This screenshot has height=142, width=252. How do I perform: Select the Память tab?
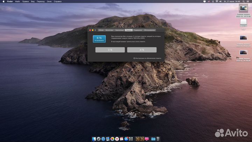tap(128, 30)
